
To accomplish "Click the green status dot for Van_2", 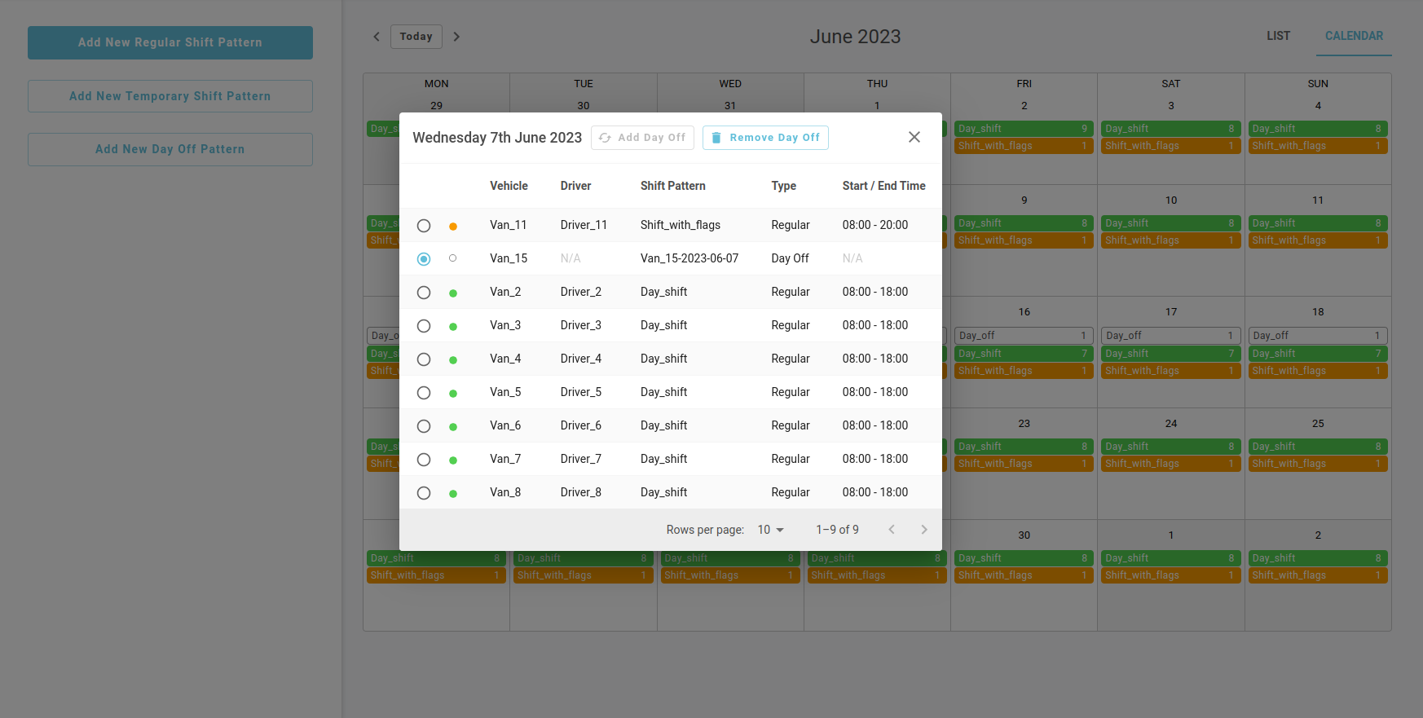I will point(453,293).
